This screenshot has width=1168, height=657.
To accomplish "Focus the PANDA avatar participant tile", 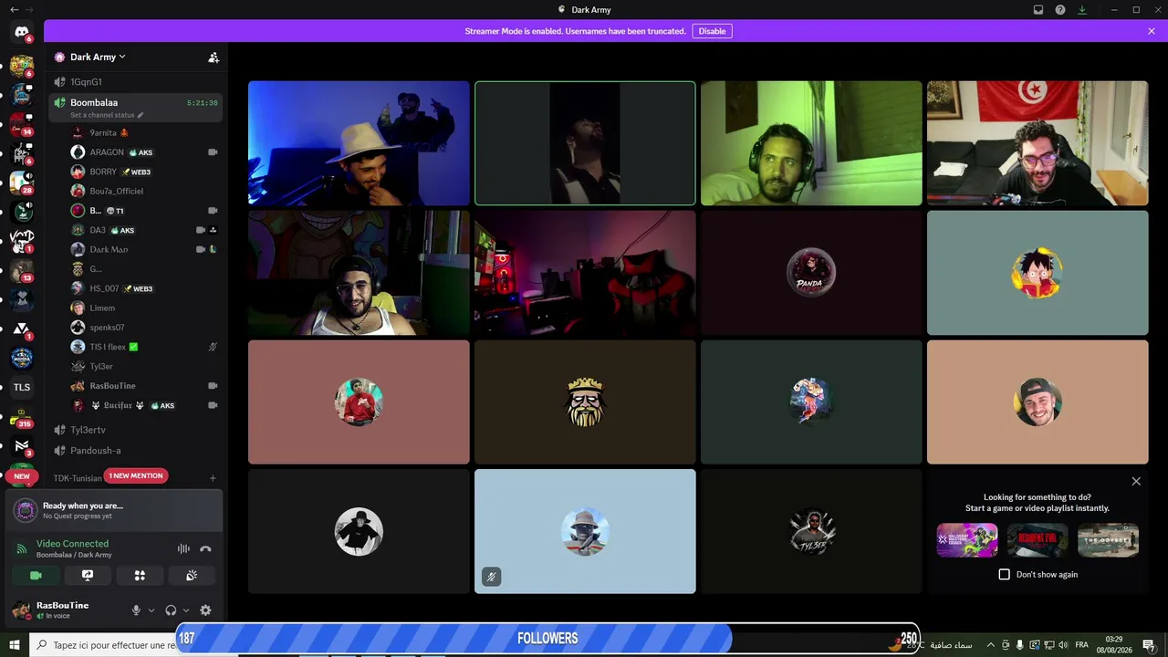I will tap(811, 273).
